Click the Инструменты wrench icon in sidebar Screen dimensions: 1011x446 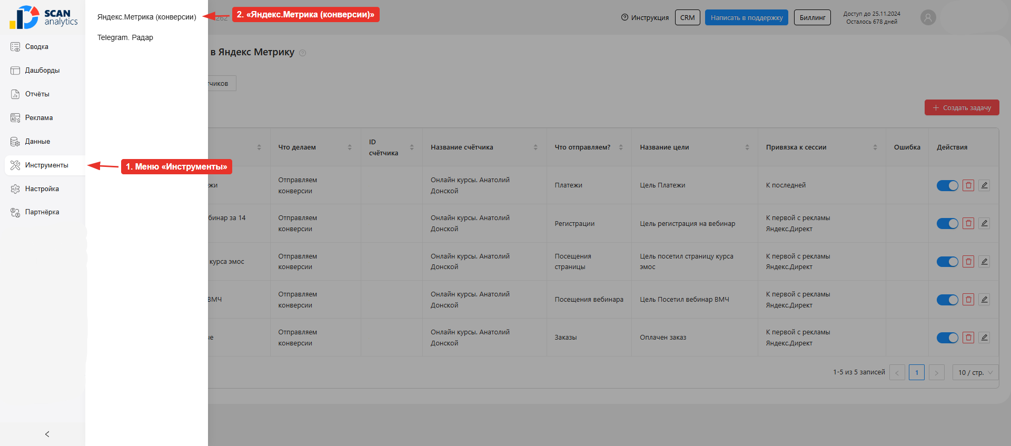pos(15,165)
